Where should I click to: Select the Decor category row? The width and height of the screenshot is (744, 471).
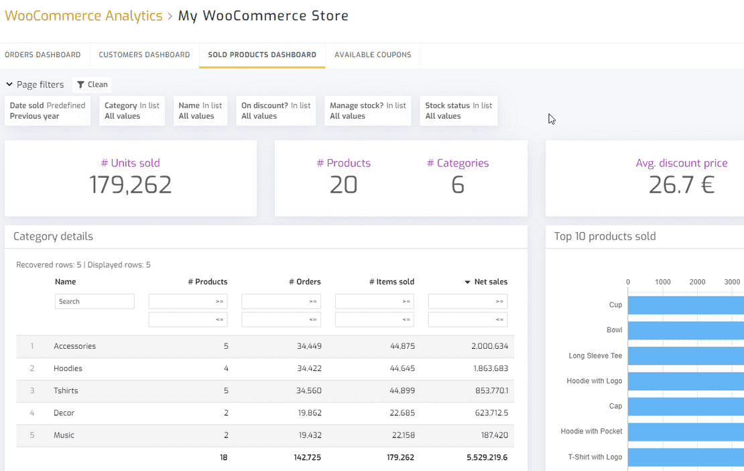click(265, 413)
